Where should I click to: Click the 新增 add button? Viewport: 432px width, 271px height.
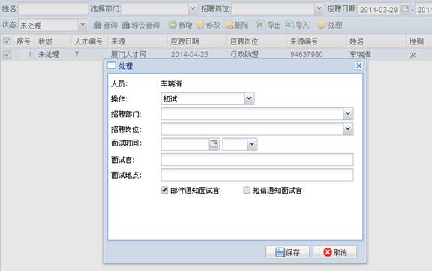[180, 25]
